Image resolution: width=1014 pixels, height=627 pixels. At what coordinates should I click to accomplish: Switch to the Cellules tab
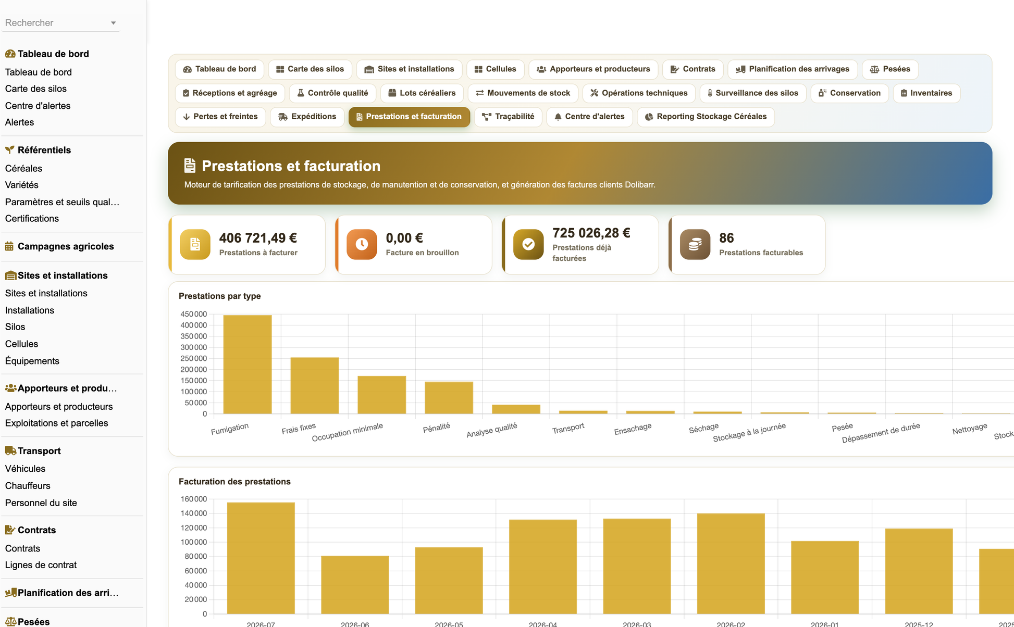point(495,69)
